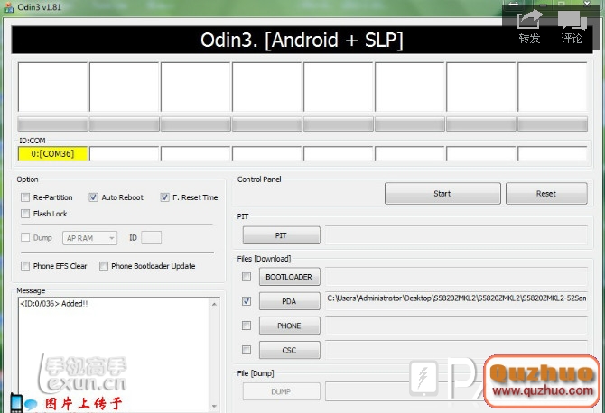Image resolution: width=605 pixels, height=413 pixels.
Task: Click the PIT file path field
Action: tap(456, 235)
